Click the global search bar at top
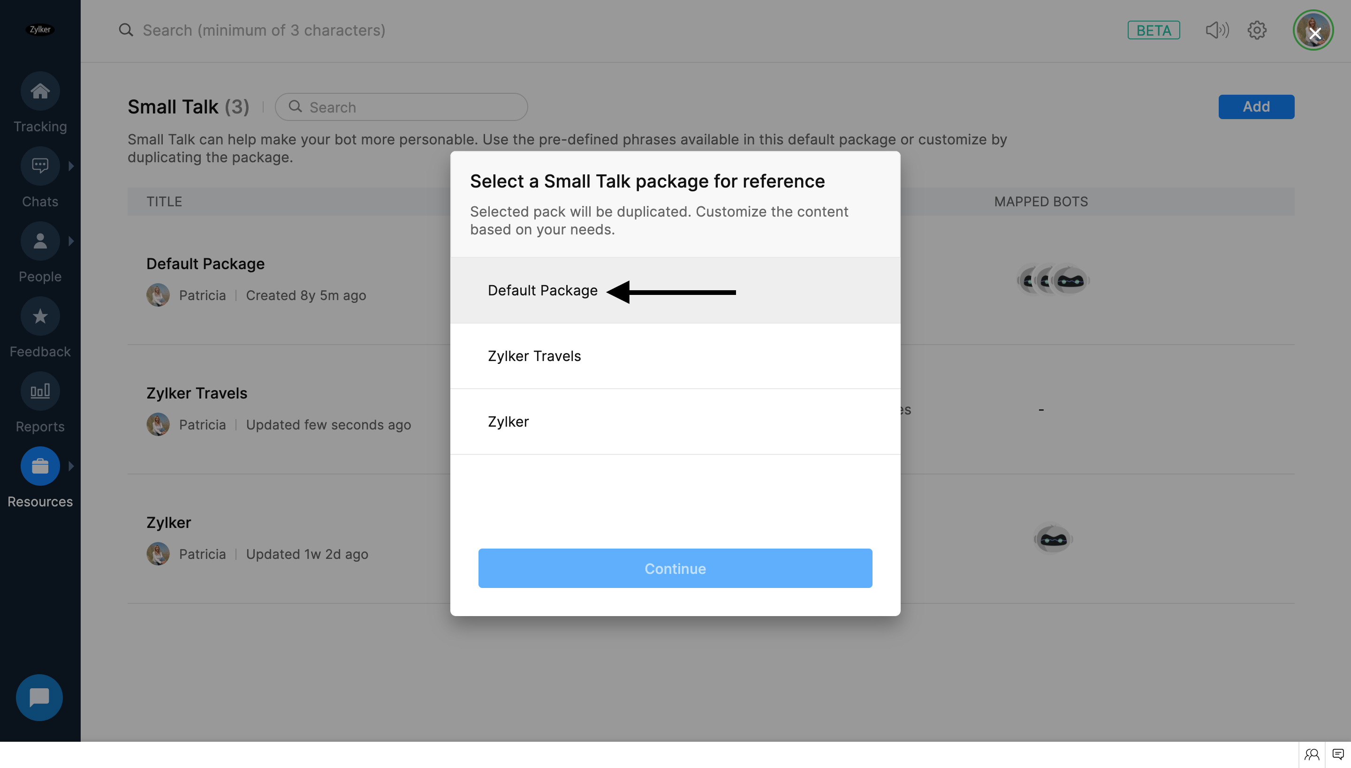1351x768 pixels. pos(264,30)
